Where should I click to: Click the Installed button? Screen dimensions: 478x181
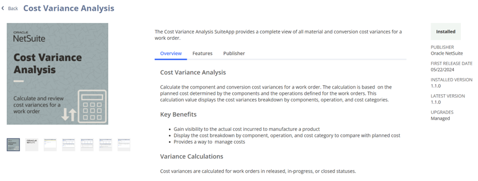click(x=446, y=31)
